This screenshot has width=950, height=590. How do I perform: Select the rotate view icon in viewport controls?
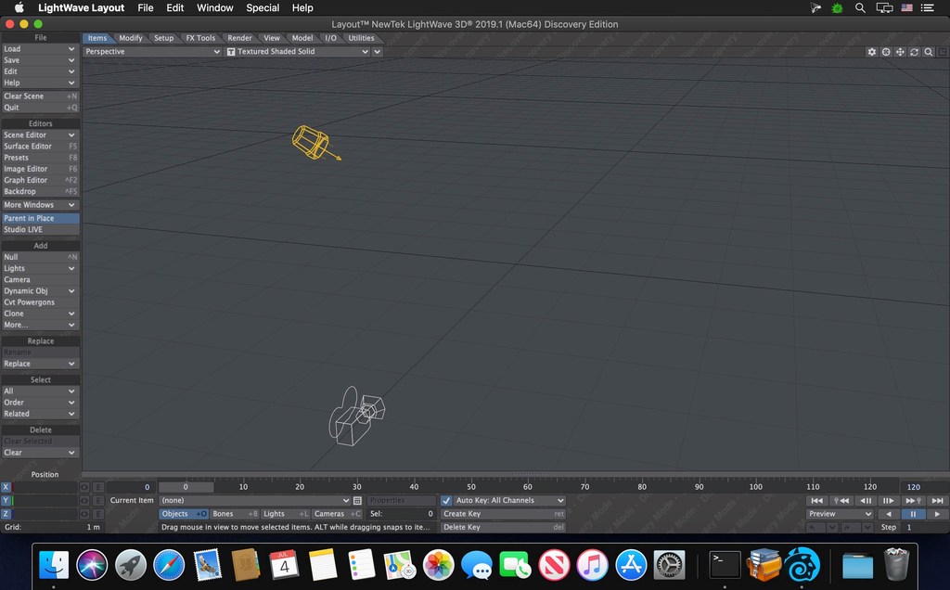click(914, 52)
